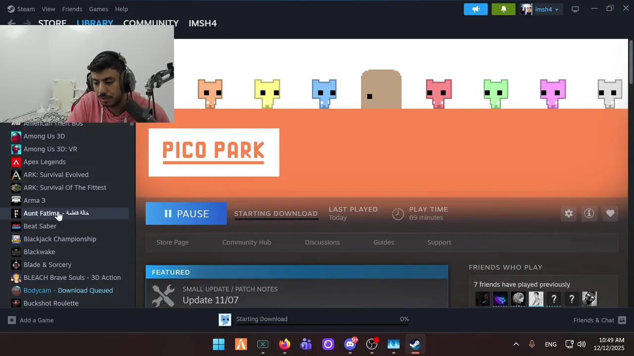Image resolution: width=634 pixels, height=356 pixels.
Task: Open the Help menu
Action: coord(121,9)
